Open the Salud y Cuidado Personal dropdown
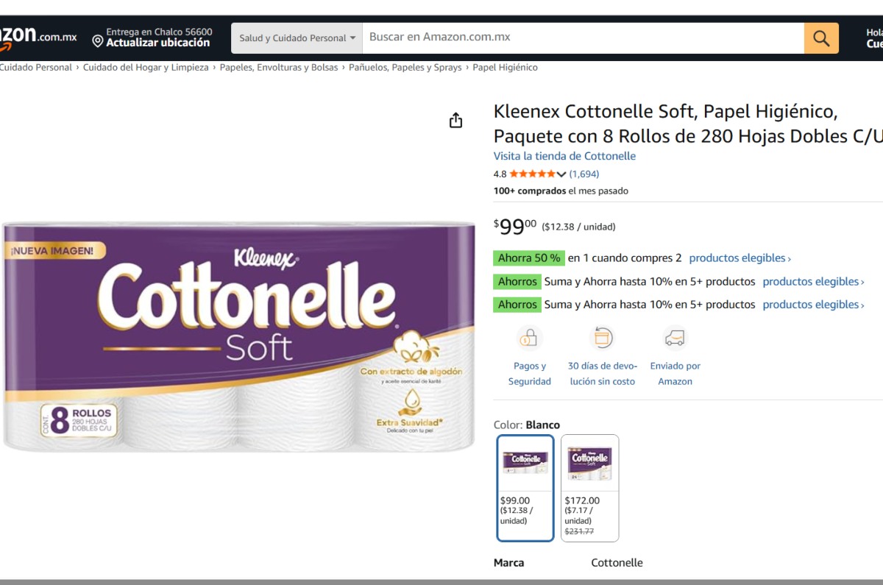 [x=297, y=38]
